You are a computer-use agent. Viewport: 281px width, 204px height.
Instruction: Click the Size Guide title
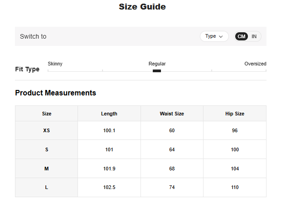(142, 7)
